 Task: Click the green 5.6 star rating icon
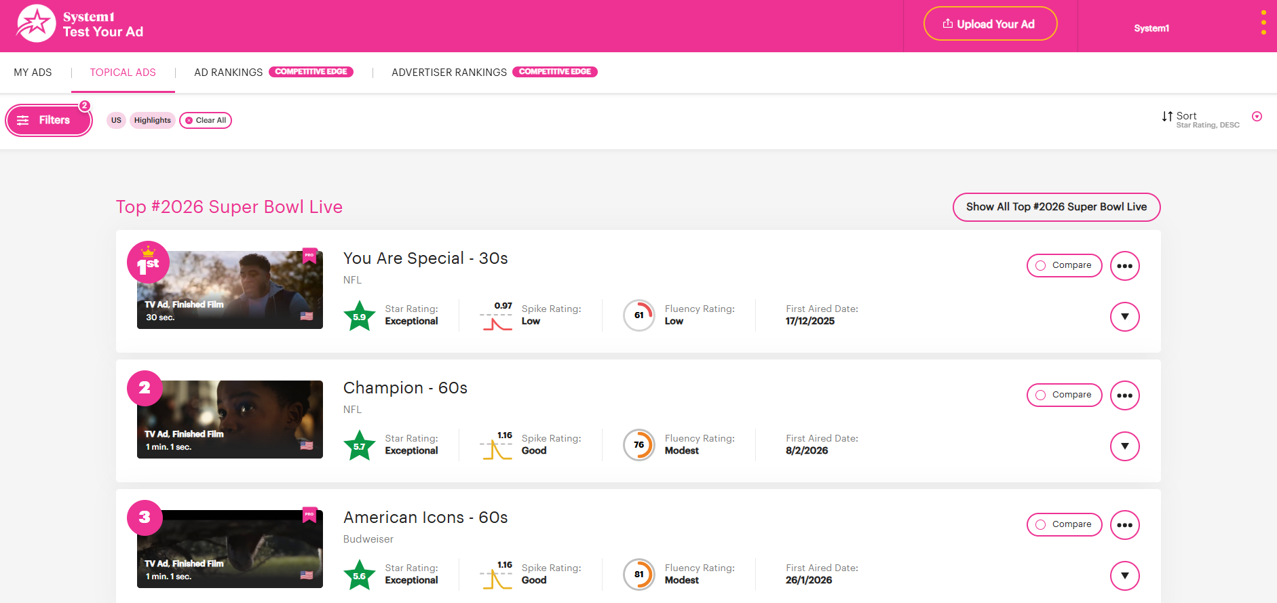pyautogui.click(x=360, y=575)
